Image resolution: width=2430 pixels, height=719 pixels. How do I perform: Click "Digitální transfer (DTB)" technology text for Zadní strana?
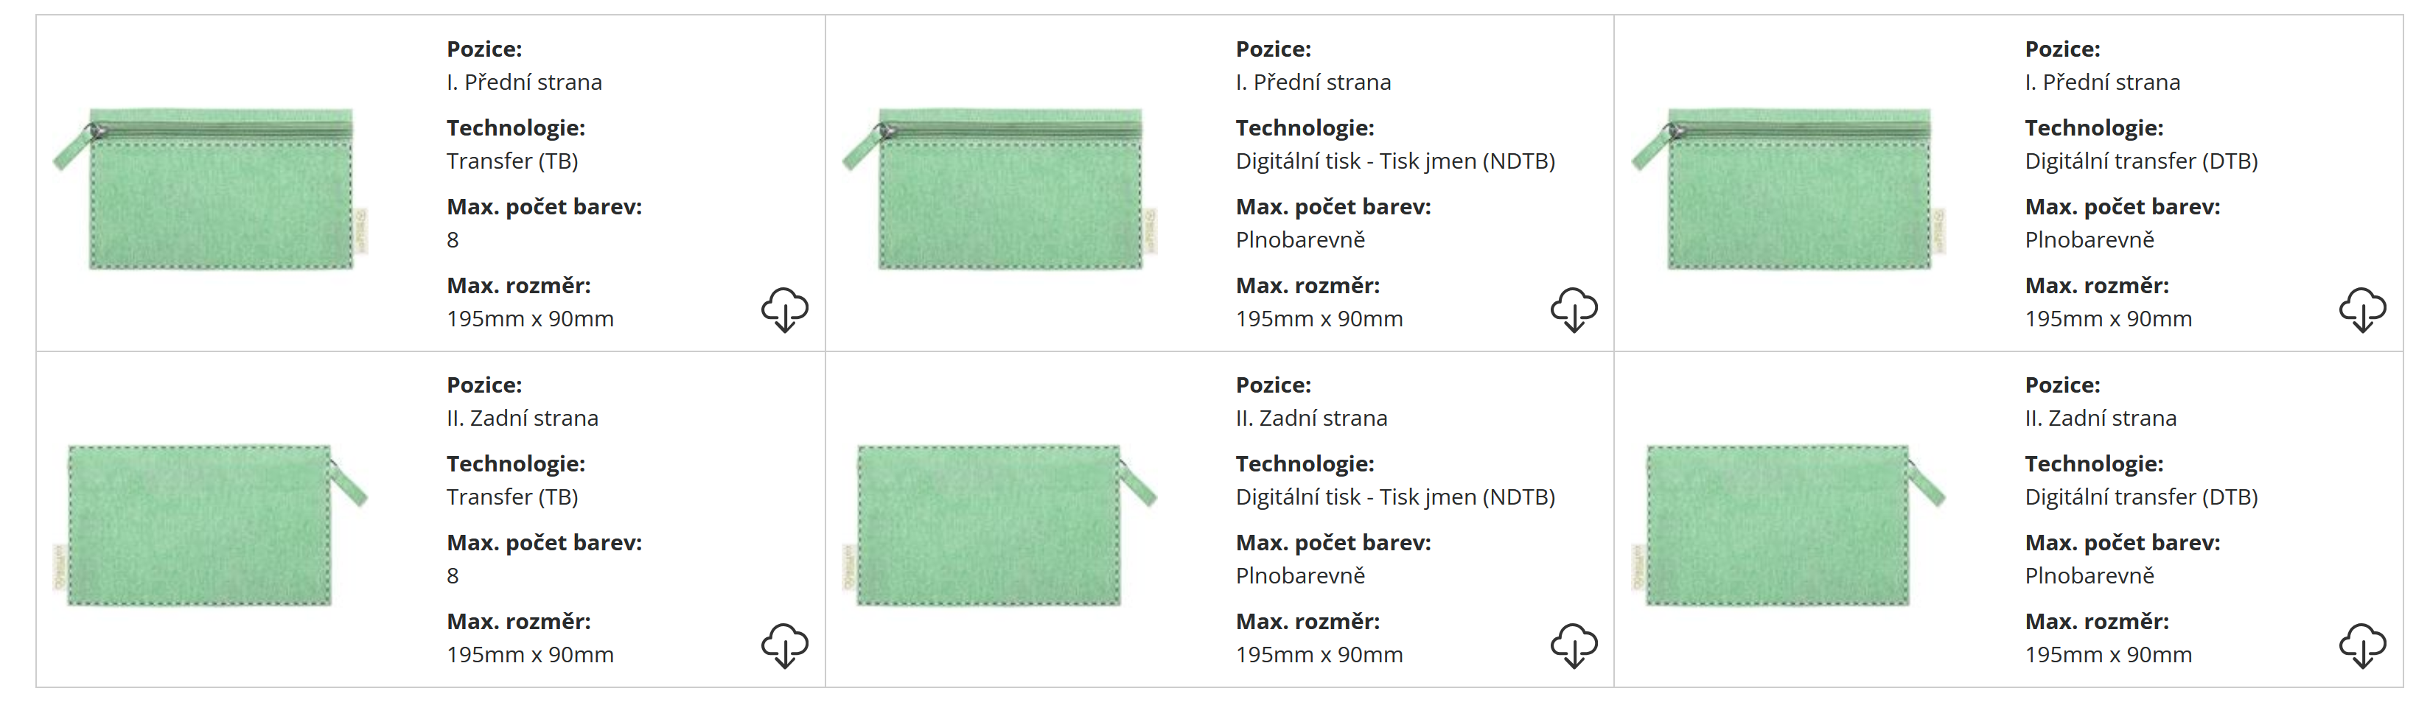point(2140,497)
